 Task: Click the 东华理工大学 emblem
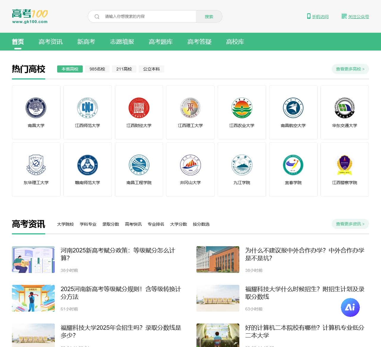[x=36, y=165]
